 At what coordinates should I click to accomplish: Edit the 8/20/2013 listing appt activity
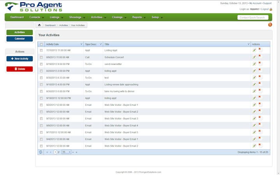[x=254, y=71]
